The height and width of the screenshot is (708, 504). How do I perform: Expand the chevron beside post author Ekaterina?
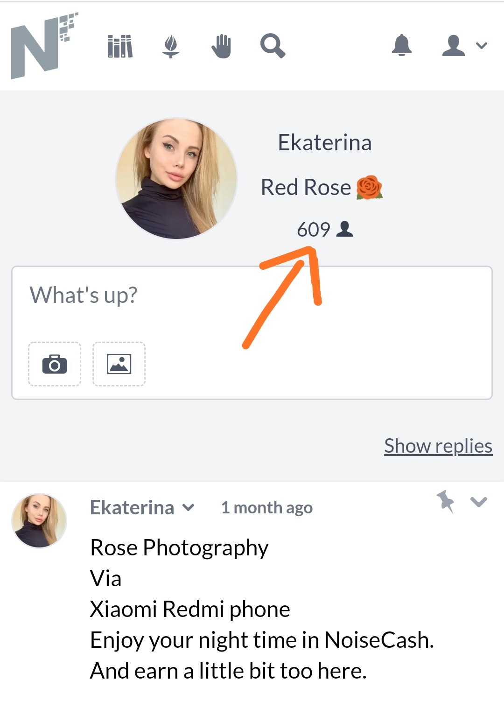(x=188, y=507)
